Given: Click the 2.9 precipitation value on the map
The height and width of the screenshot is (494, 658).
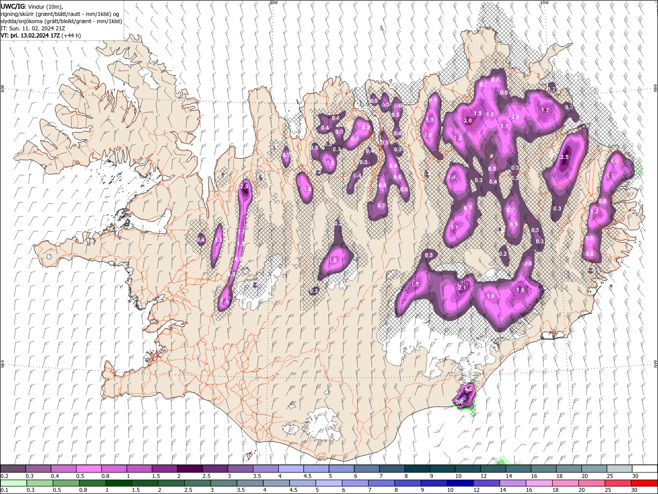Looking at the screenshot, I should pos(244,187).
